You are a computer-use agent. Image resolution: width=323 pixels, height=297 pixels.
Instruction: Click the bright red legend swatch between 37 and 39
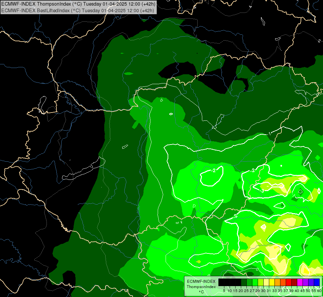point(289,282)
